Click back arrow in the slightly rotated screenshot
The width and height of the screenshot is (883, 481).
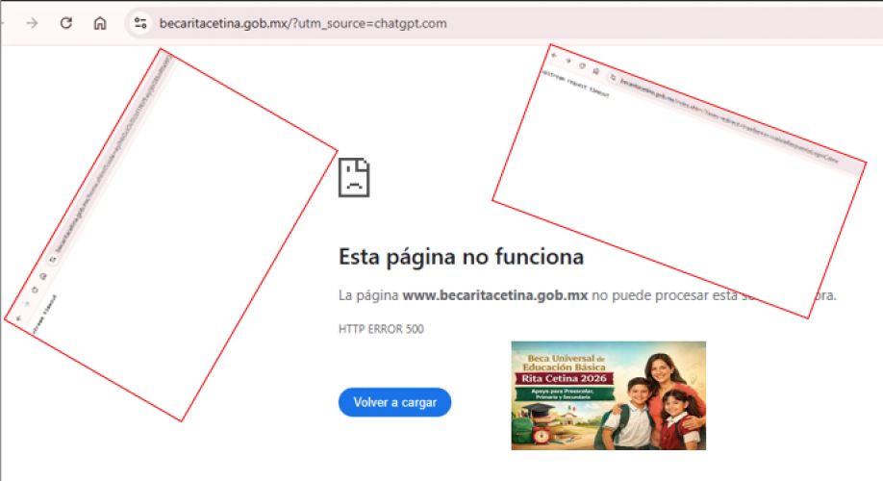(554, 57)
